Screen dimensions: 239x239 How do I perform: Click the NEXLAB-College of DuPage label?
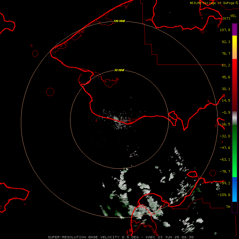[x=212, y=3]
